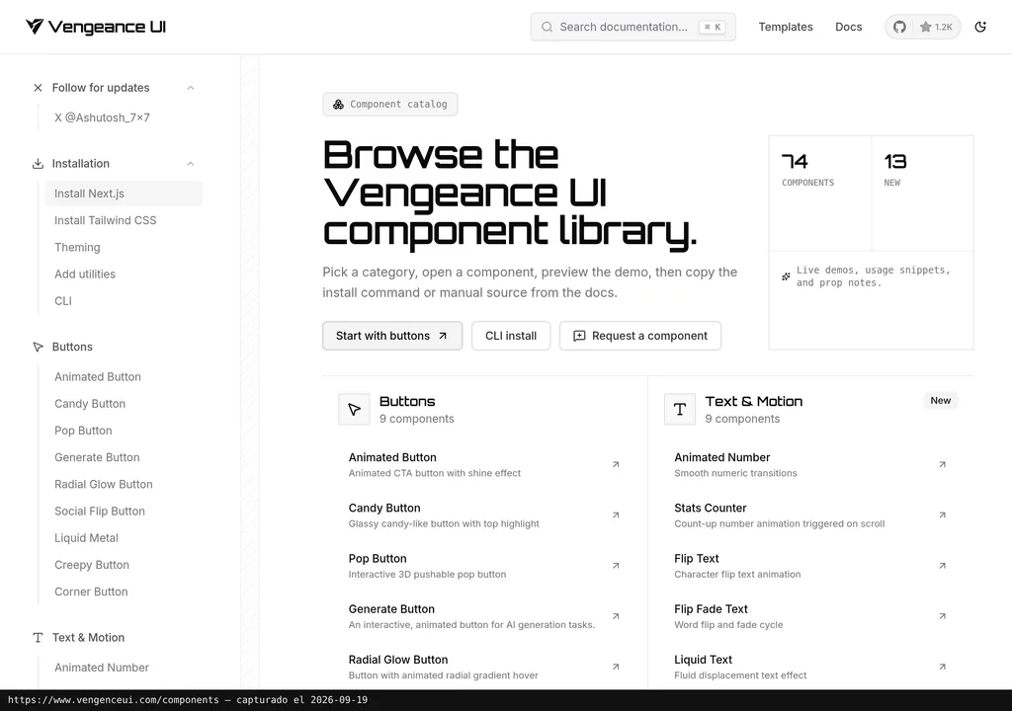Screen dimensions: 1012x711
Task: Click Start with buttons button
Action: click(392, 336)
